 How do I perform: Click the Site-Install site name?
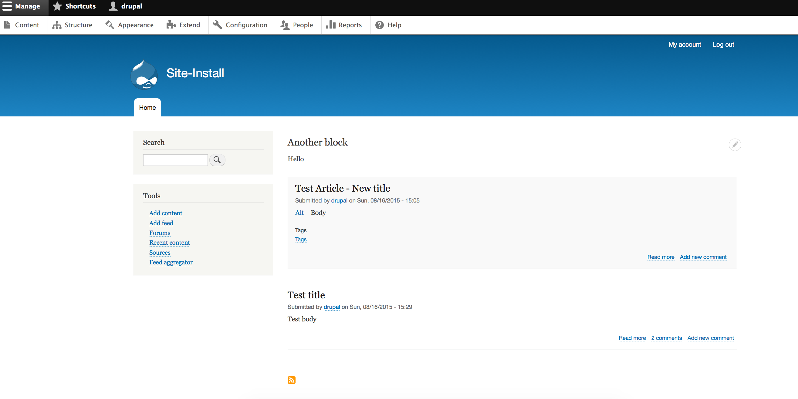[x=195, y=73]
